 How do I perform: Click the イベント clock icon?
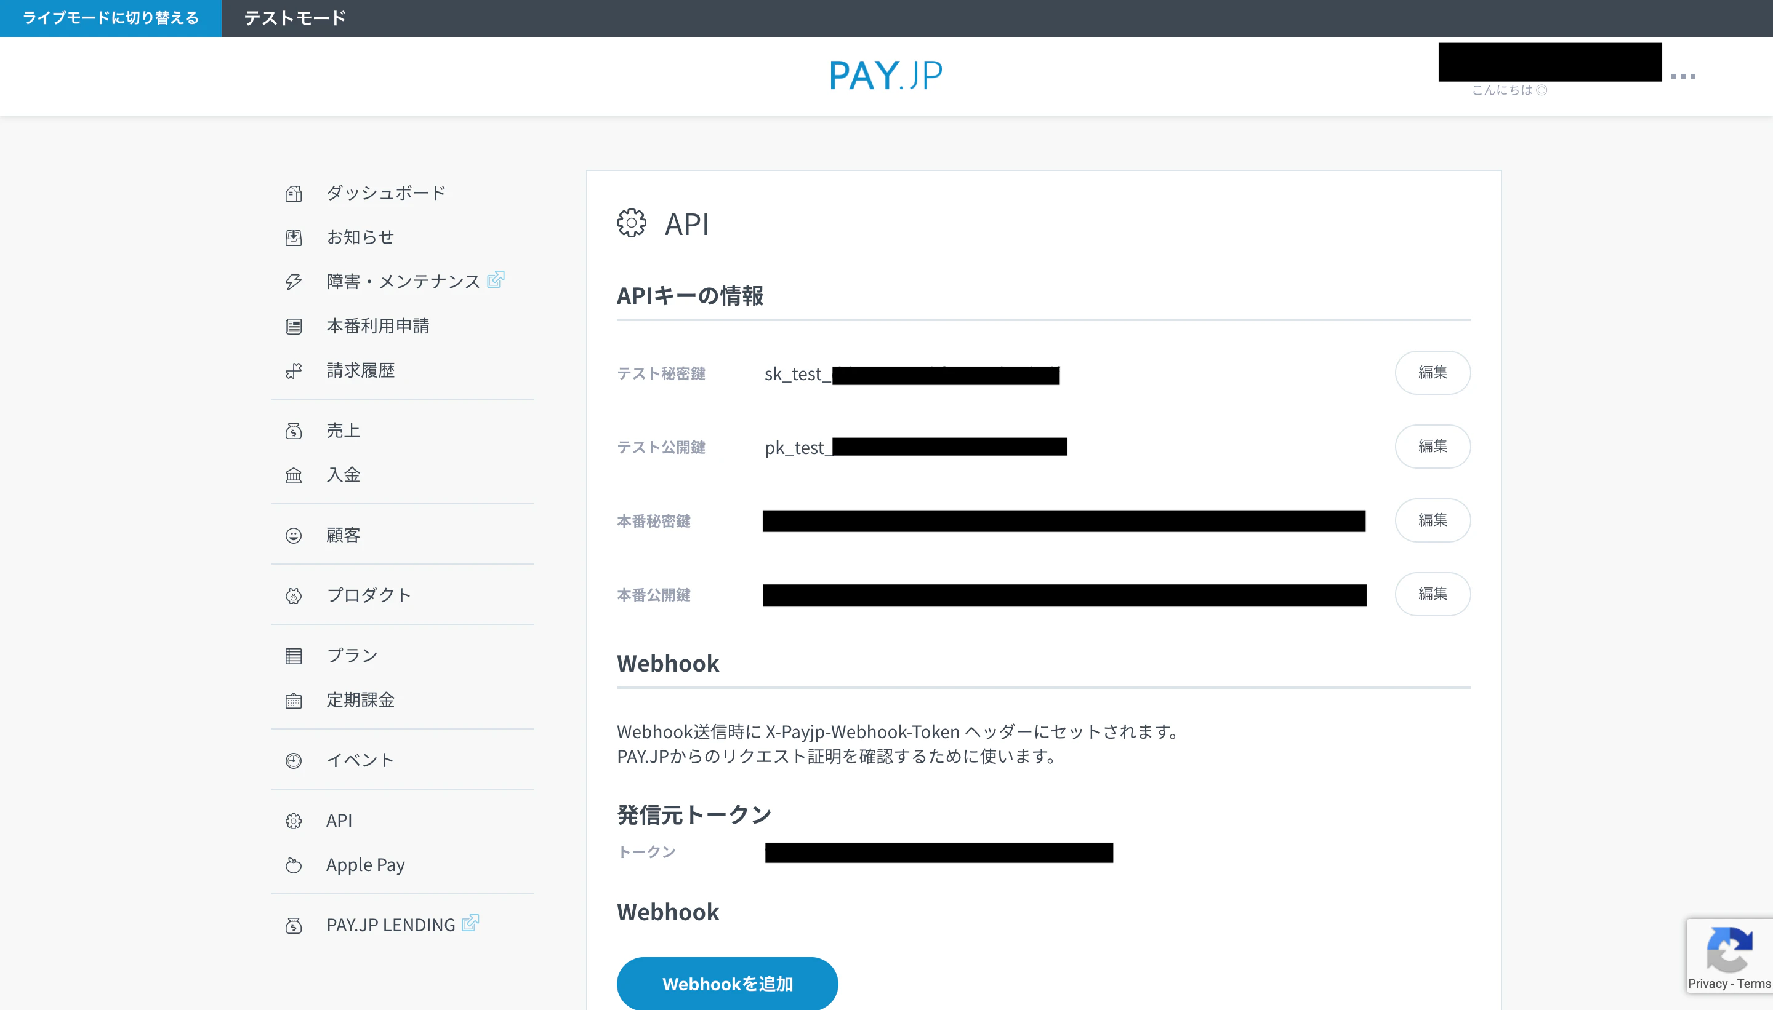click(x=294, y=760)
